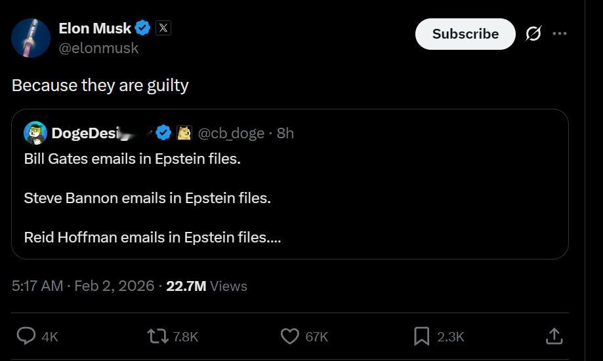Viewport: 603px width, 361px height.
Task: Click the reply comment icon
Action: [x=26, y=336]
